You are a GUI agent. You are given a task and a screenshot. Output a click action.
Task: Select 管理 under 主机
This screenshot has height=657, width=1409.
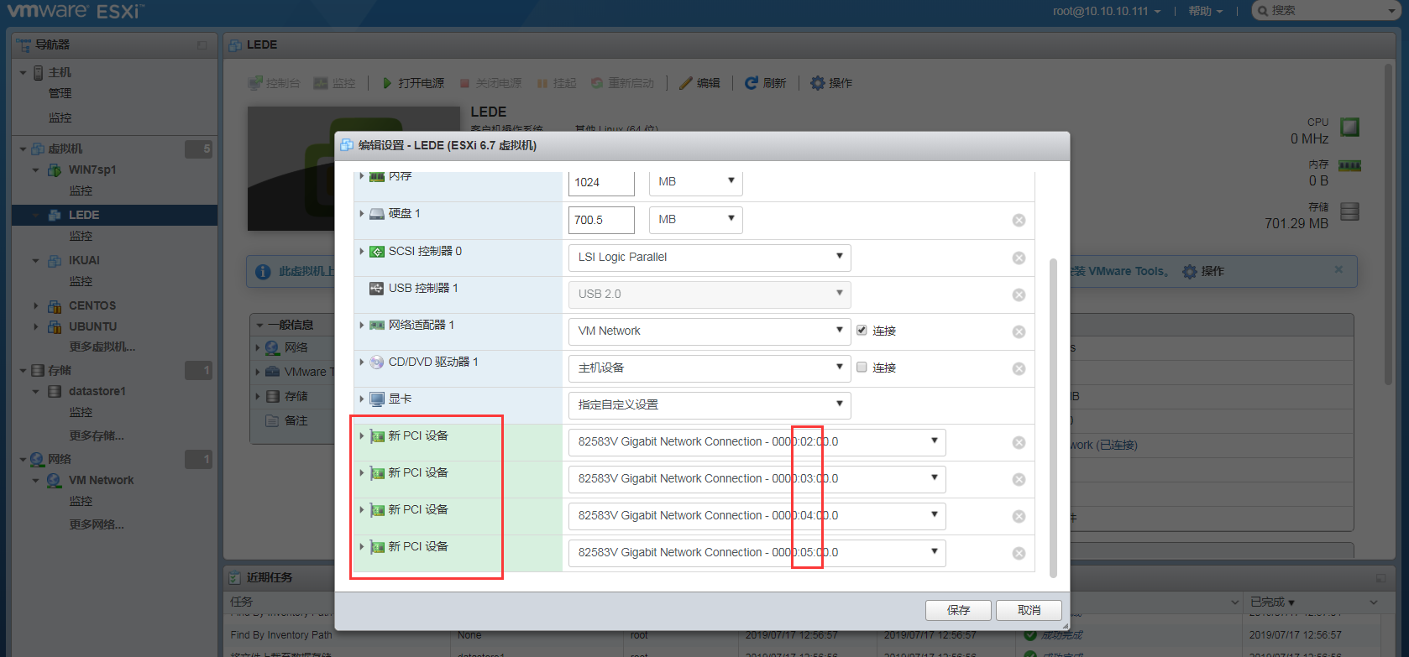click(60, 93)
